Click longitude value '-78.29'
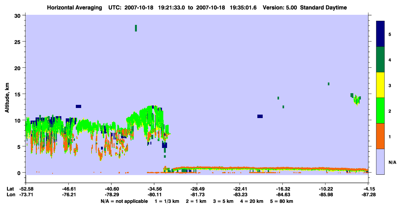This screenshot has width=409, height=210. coord(111,195)
